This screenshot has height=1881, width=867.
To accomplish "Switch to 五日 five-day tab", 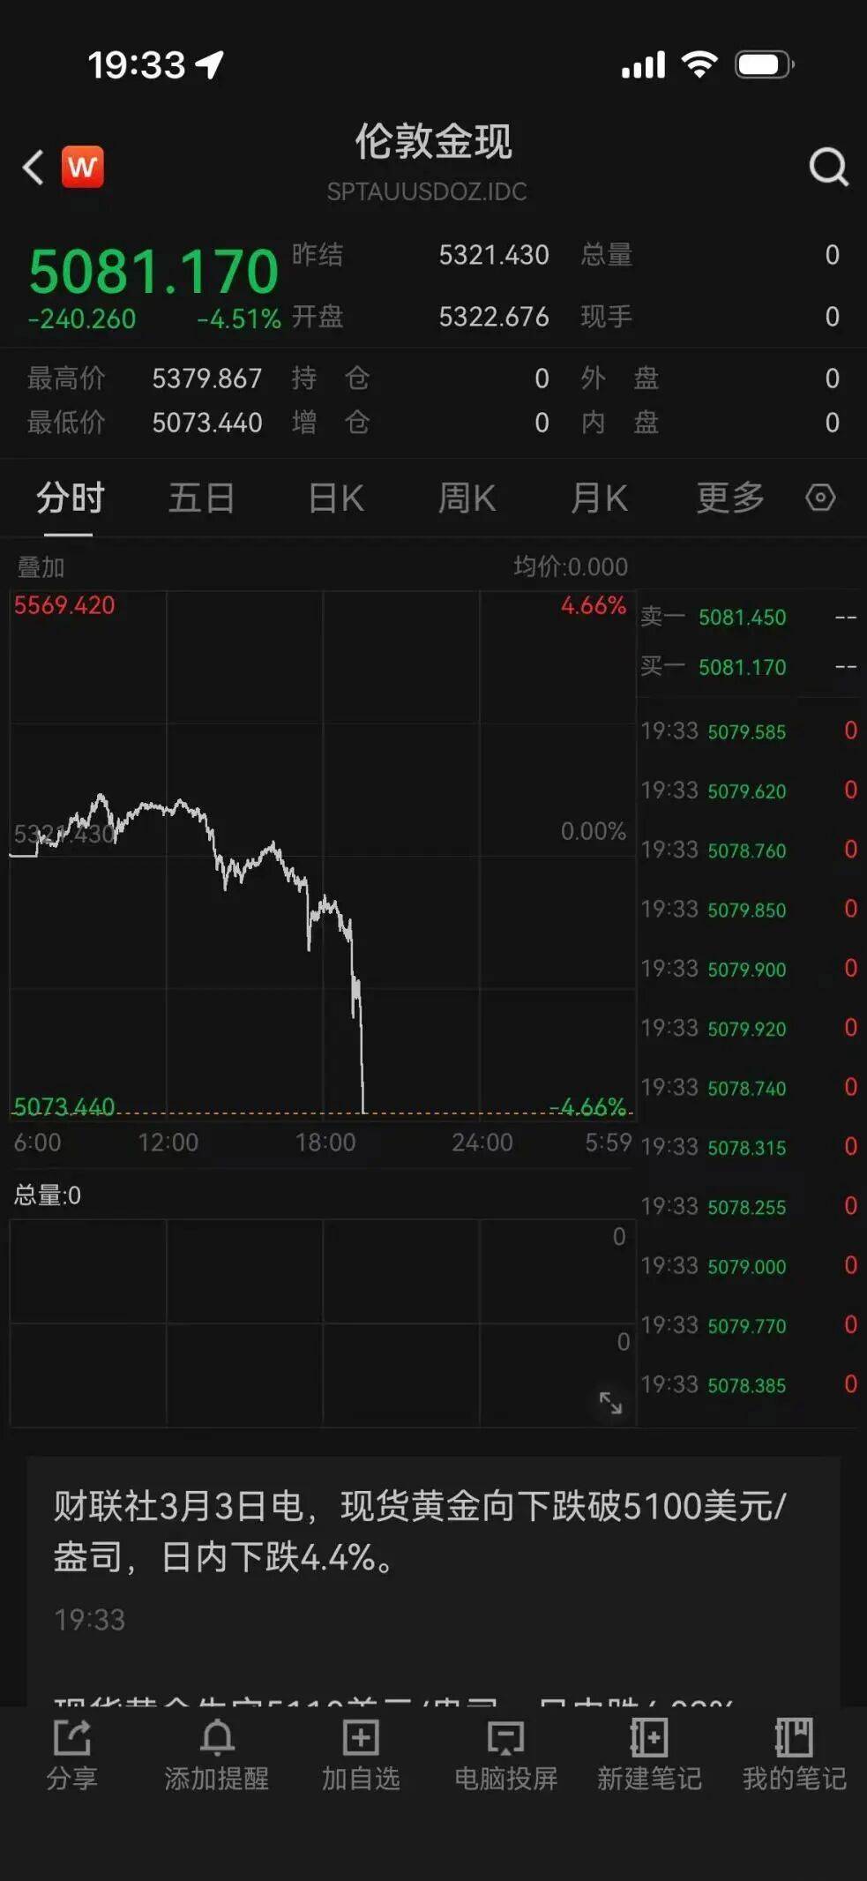I will pos(202,498).
